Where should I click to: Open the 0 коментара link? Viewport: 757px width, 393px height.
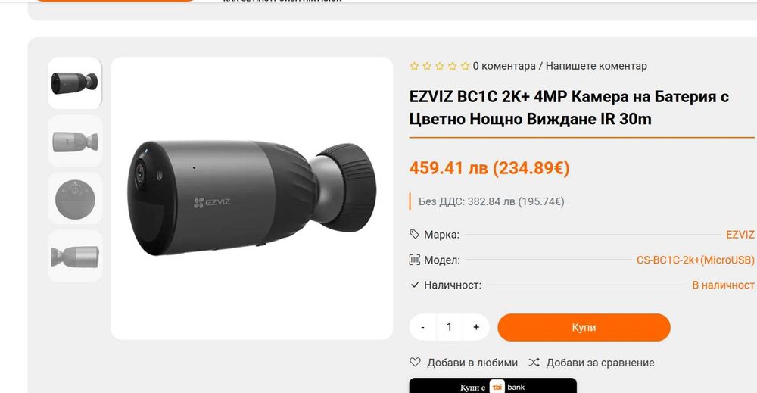coord(504,66)
